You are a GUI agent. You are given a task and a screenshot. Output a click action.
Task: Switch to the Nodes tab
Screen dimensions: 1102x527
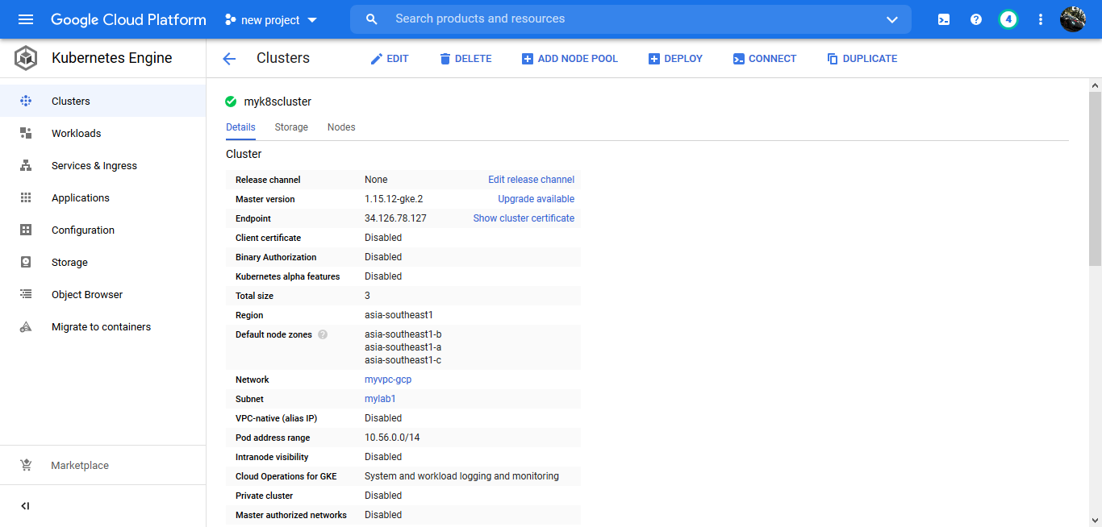coord(341,127)
